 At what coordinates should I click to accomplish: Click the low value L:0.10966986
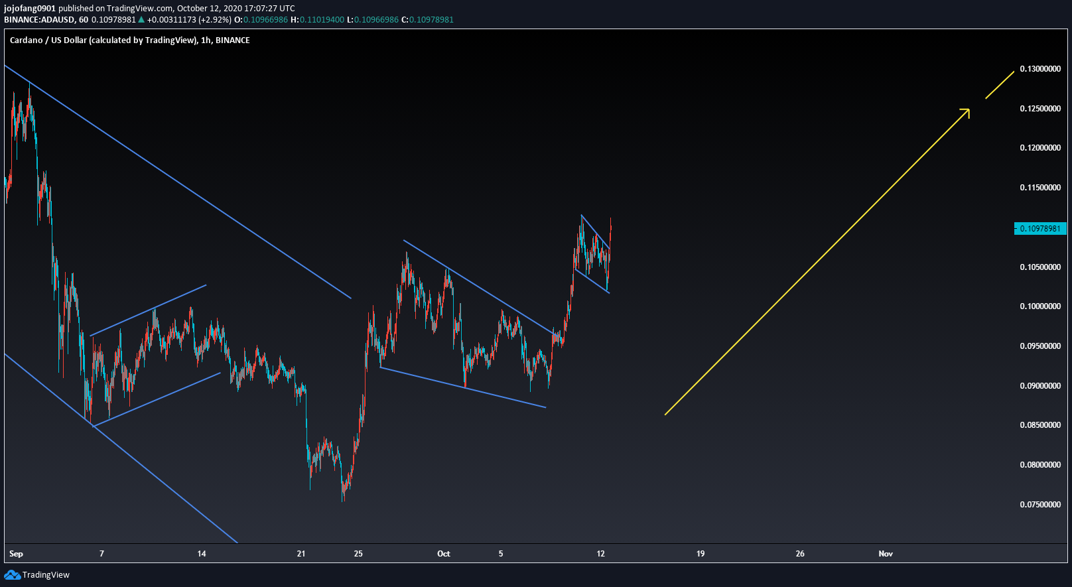373,20
